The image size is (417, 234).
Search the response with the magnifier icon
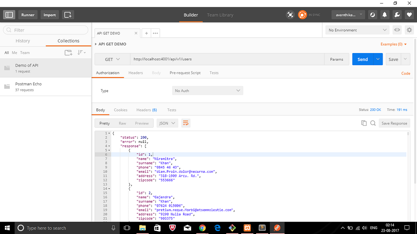coord(373,123)
